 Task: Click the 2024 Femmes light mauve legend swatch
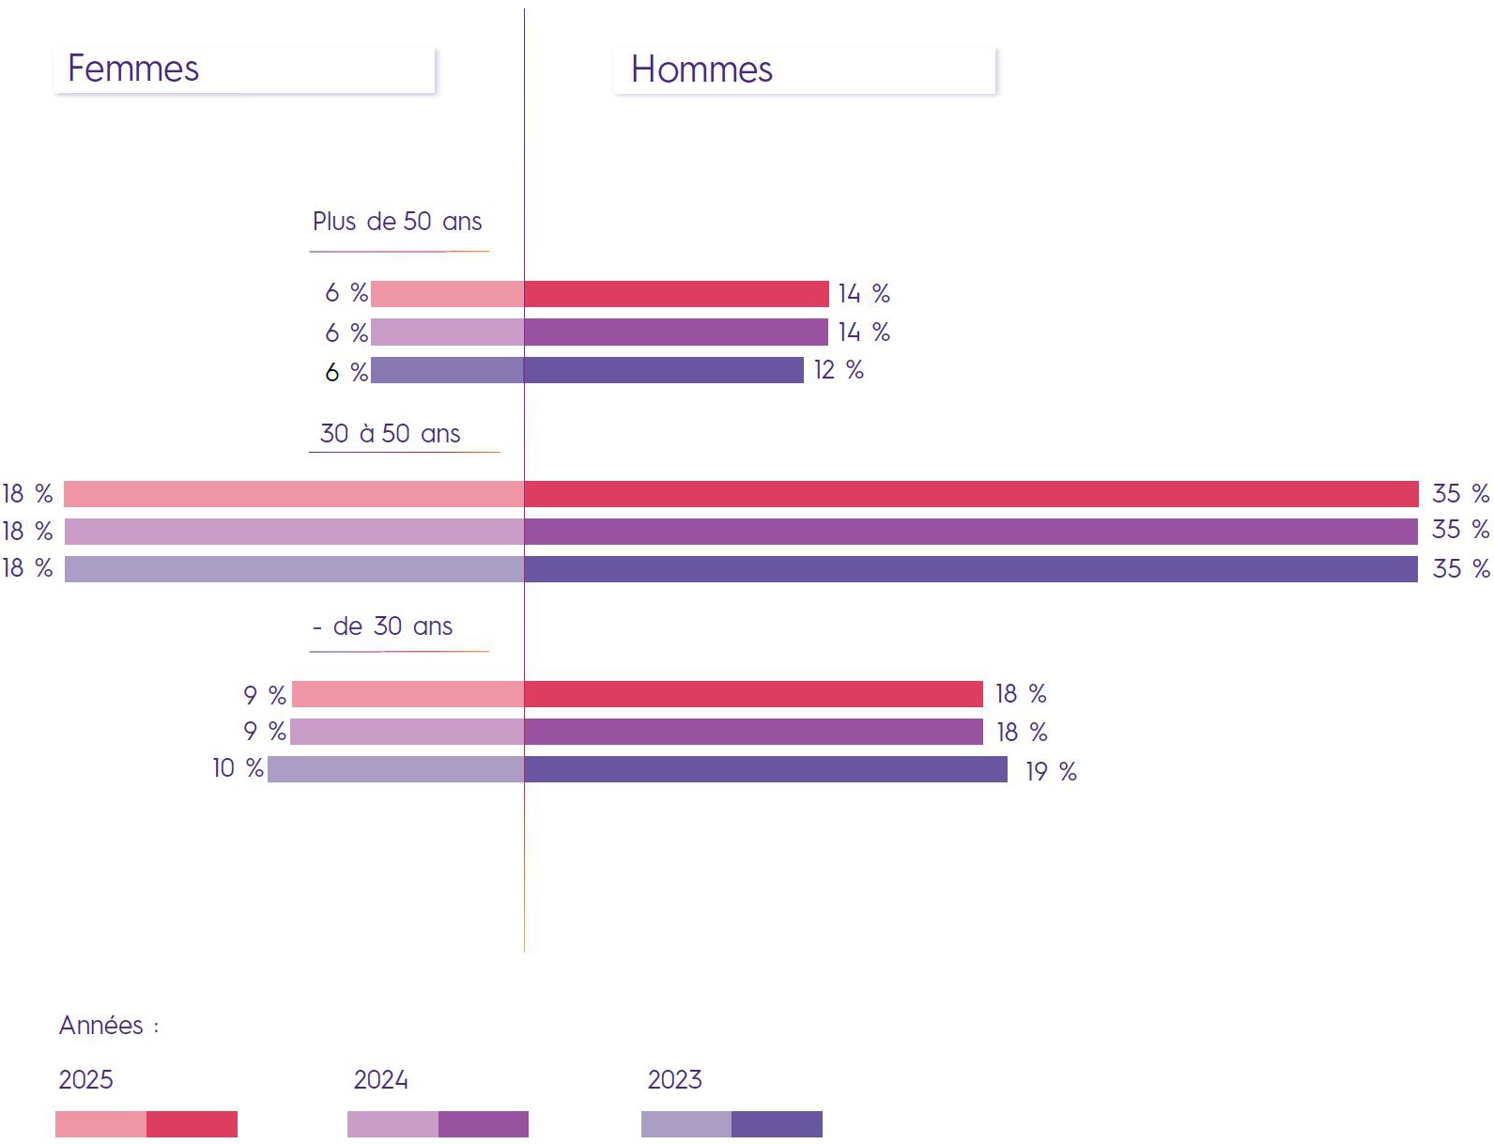point(393,1124)
